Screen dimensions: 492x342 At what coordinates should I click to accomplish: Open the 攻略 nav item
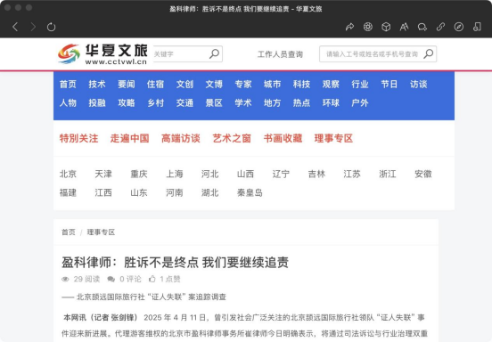[127, 102]
